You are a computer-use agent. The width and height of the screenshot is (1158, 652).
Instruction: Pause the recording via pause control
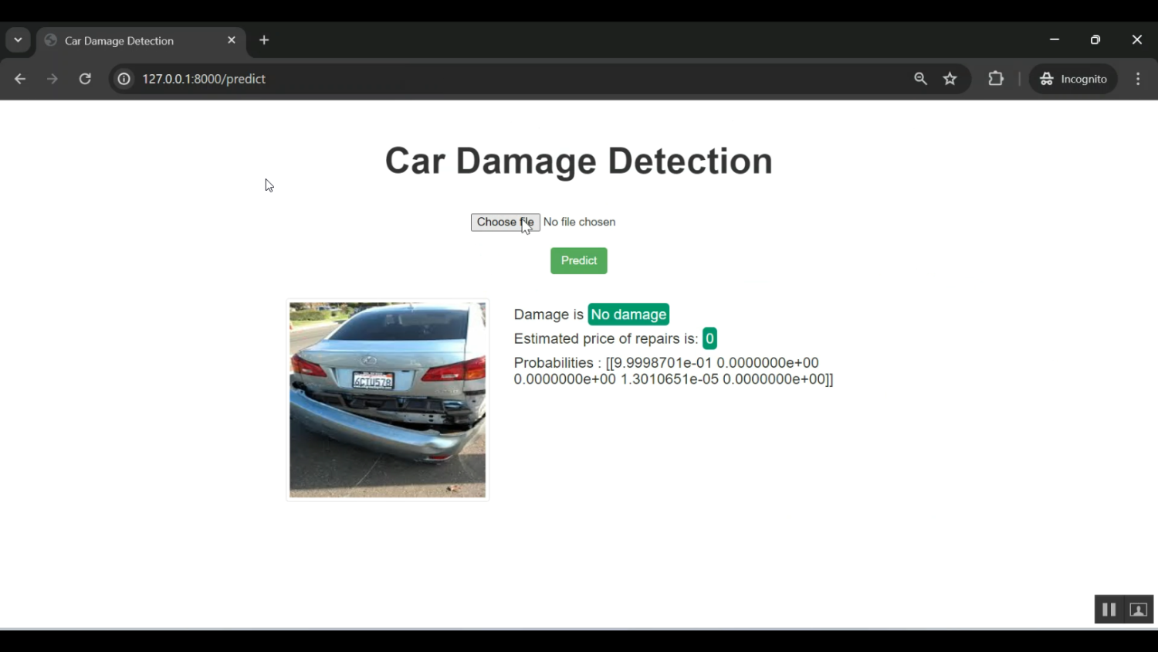tap(1109, 609)
